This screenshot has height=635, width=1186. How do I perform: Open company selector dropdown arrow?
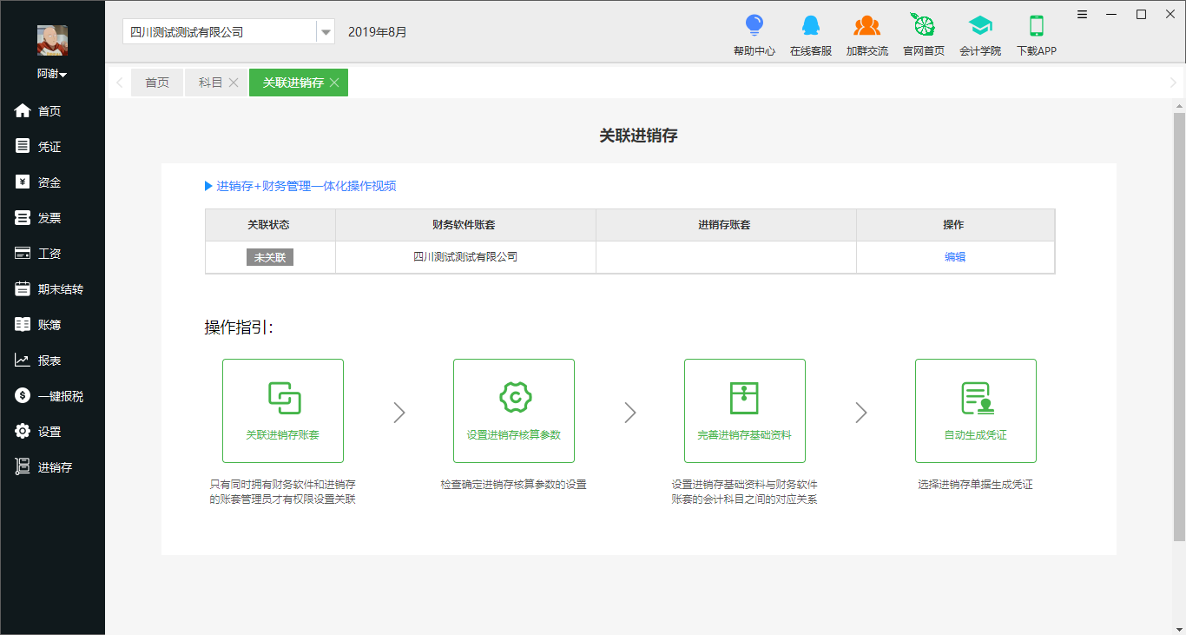pyautogui.click(x=326, y=32)
